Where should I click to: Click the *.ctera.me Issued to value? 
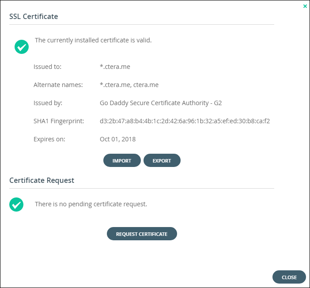(x=115, y=67)
